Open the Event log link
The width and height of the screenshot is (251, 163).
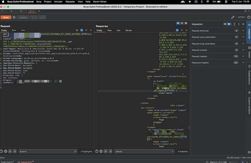[x=7, y=162]
